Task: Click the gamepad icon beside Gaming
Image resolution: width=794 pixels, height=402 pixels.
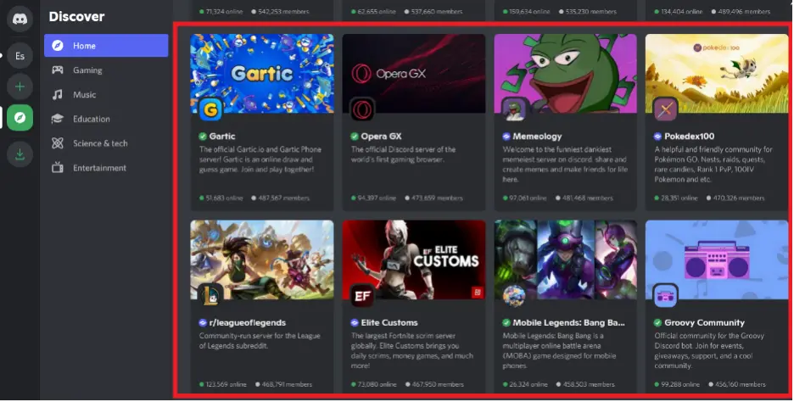Action: [58, 70]
